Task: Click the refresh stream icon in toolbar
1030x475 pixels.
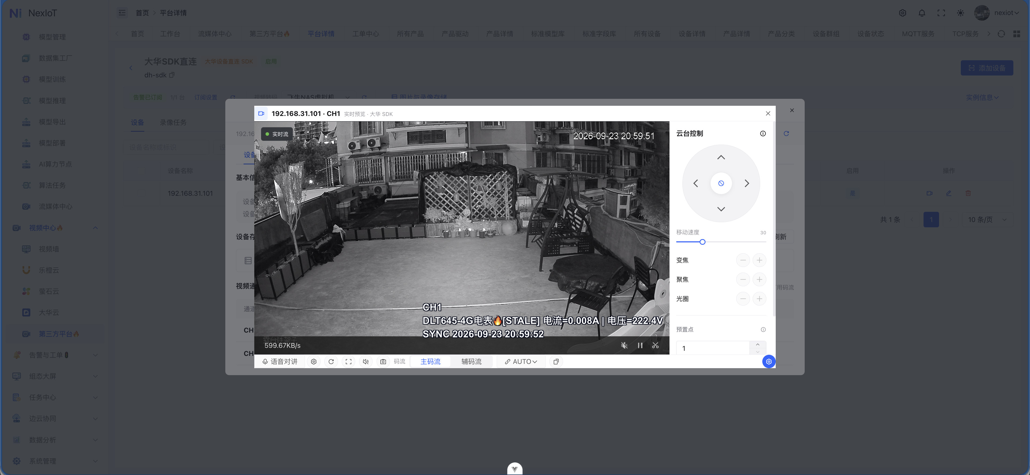Action: [x=331, y=361]
